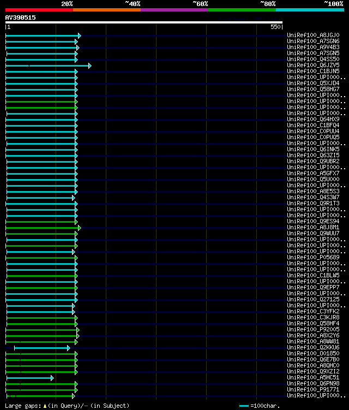Image resolution: width=349 pixels, height=410 pixels.
Task: Select the UniRef100_A8X2Y6 label
Action: (313, 336)
